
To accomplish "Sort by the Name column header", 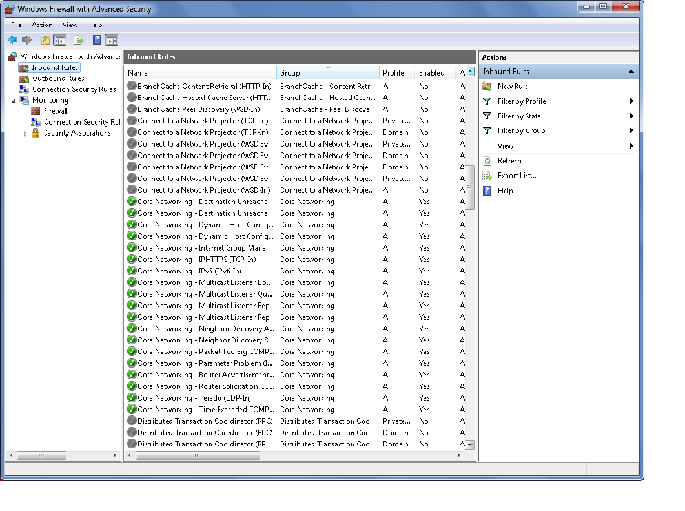I will pyautogui.click(x=201, y=73).
